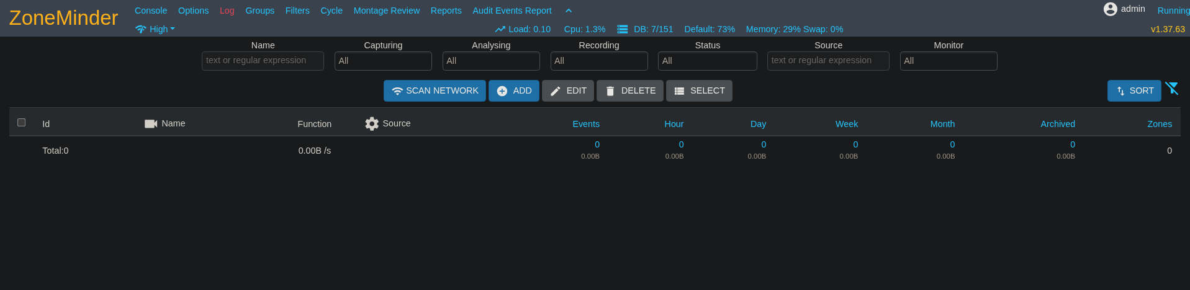Viewport: 1190px width, 290px height.
Task: Click the SORT button
Action: [1134, 90]
